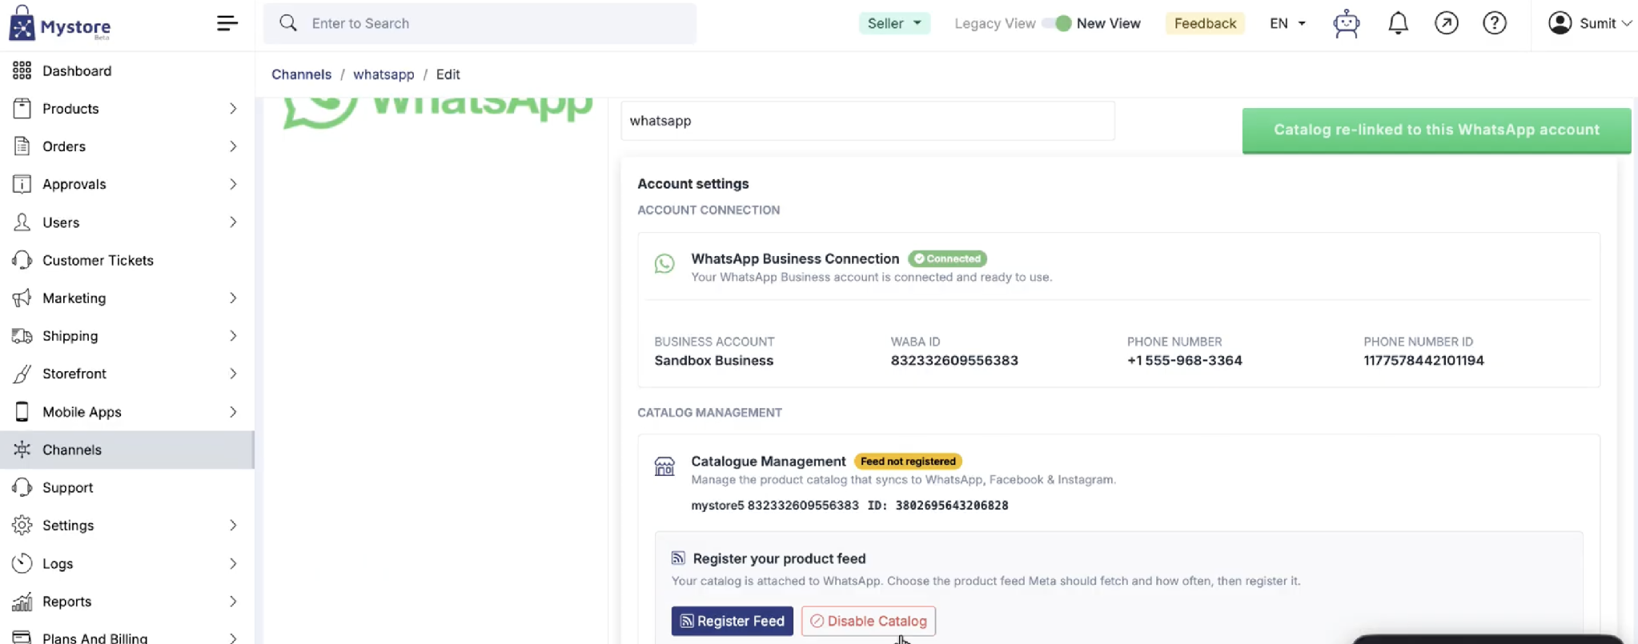Click the Dashboard grid icon
This screenshot has width=1638, height=644.
coord(22,70)
